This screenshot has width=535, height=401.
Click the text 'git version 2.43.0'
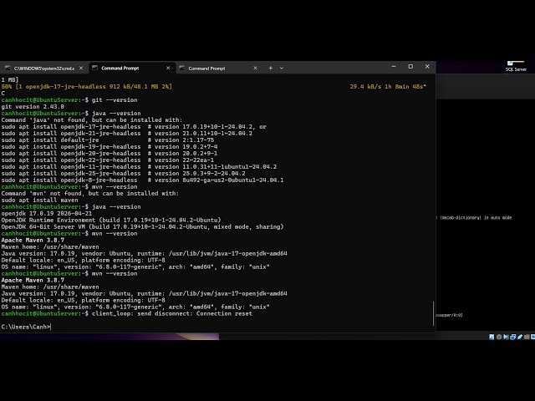click(33, 107)
